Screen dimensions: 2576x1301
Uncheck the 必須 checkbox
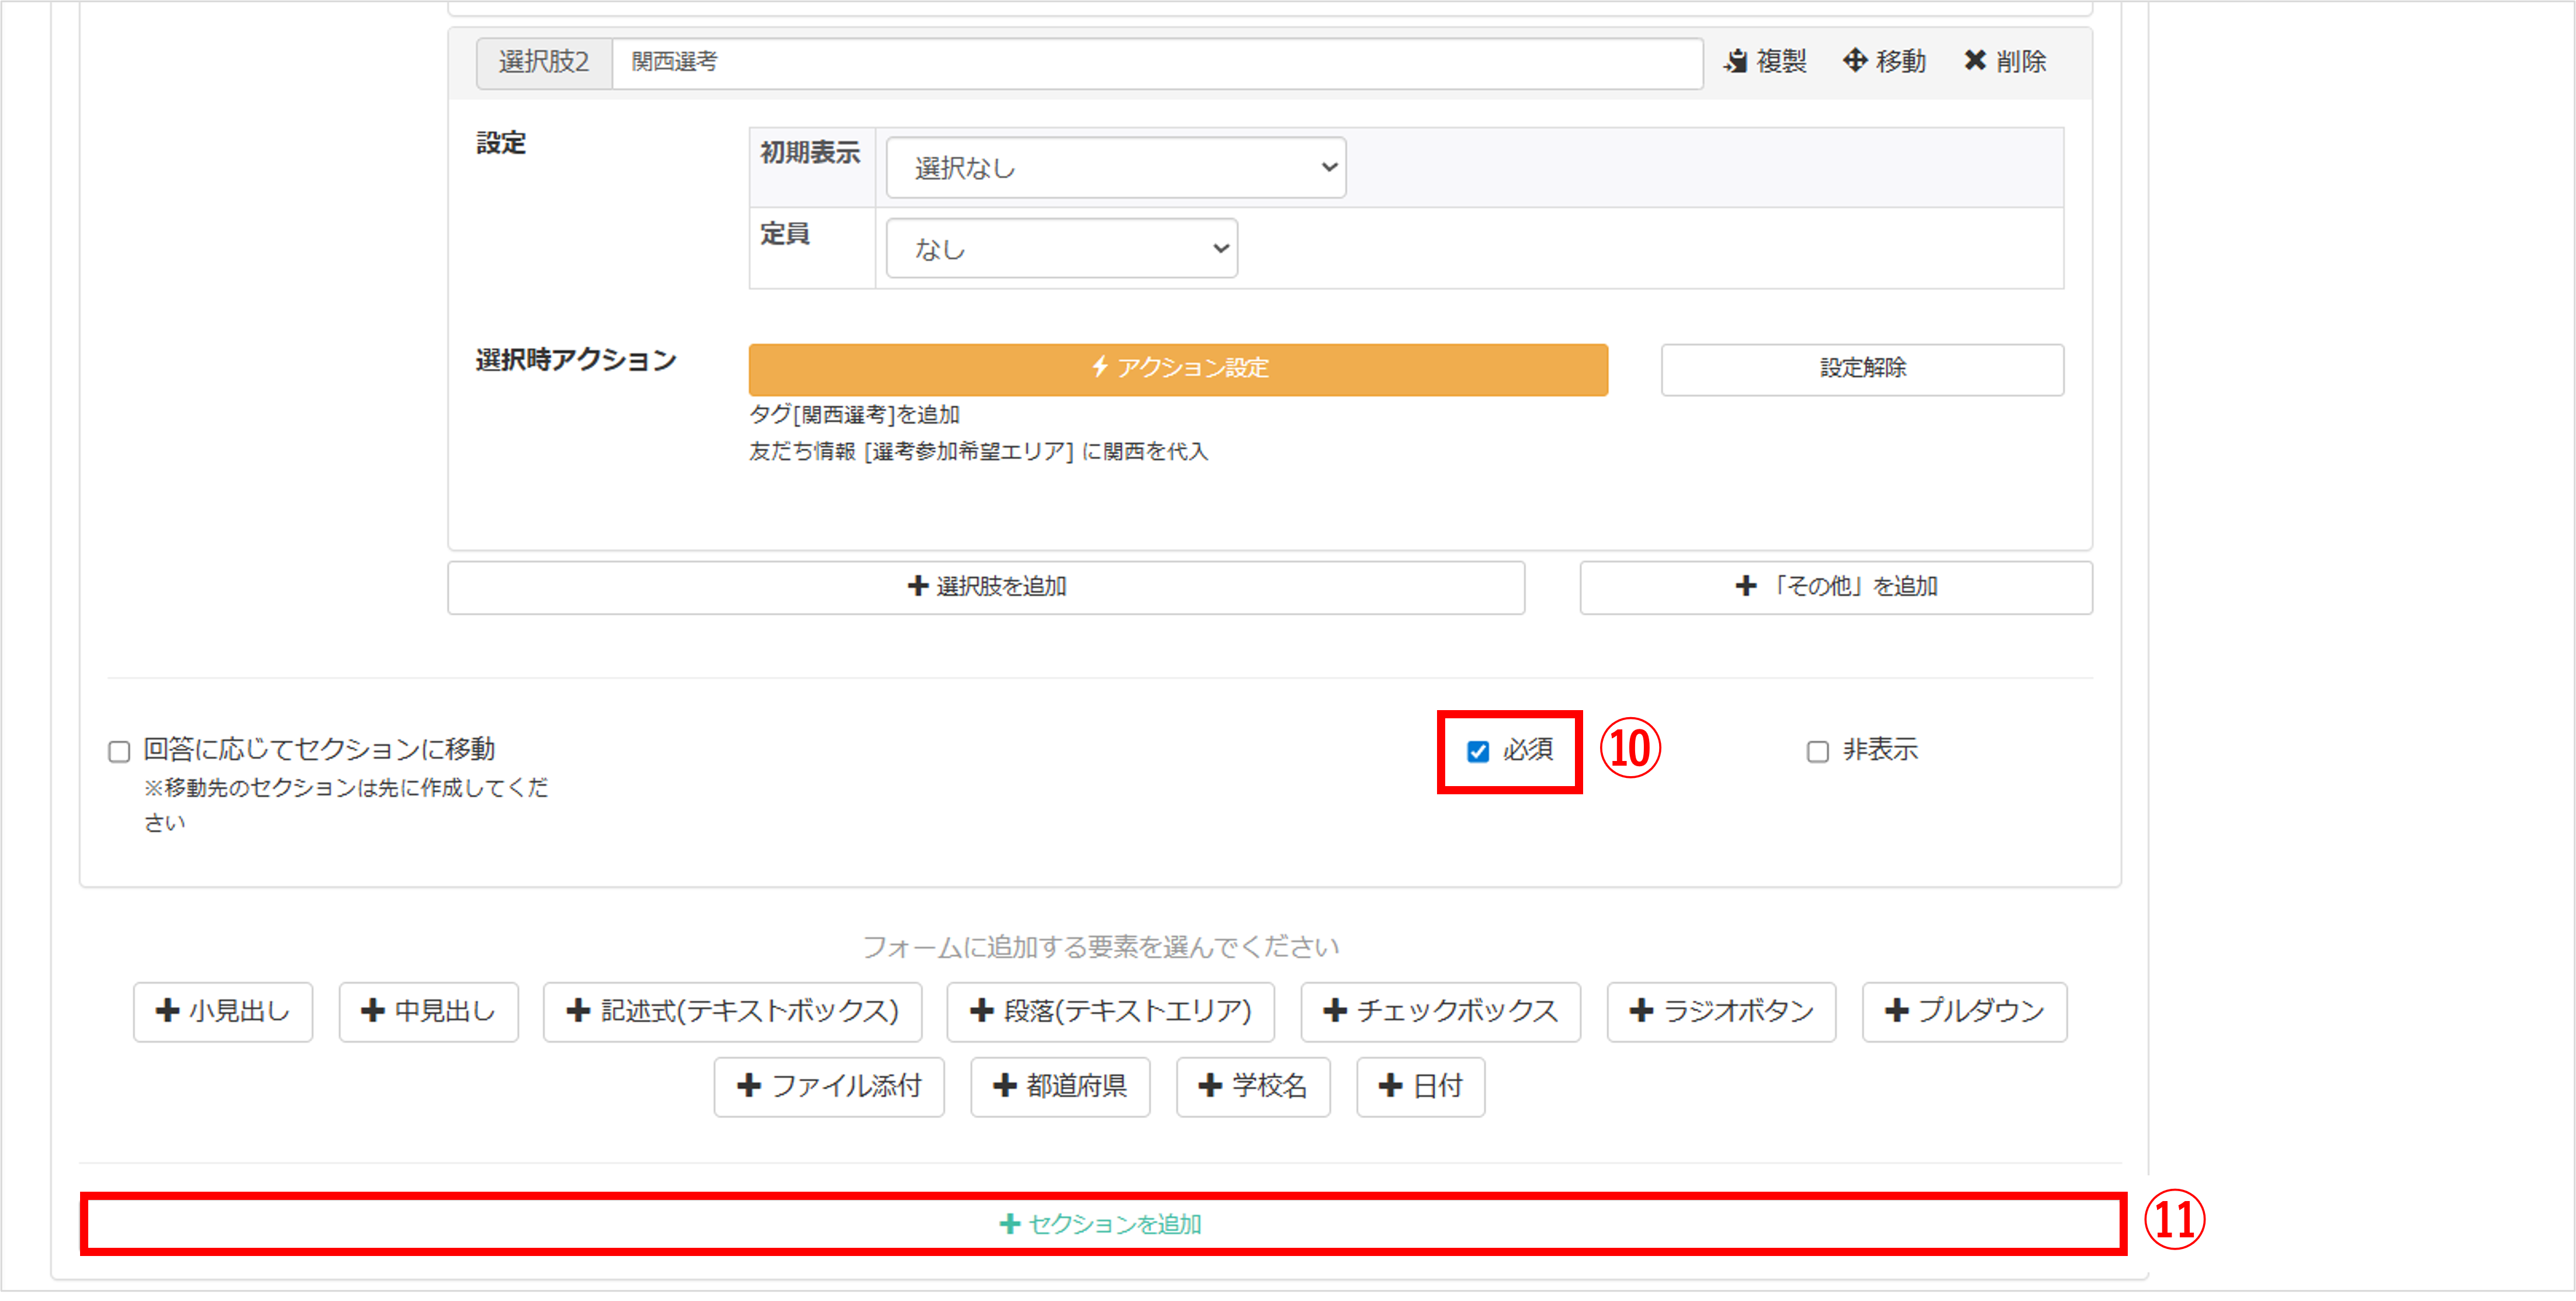click(1478, 751)
